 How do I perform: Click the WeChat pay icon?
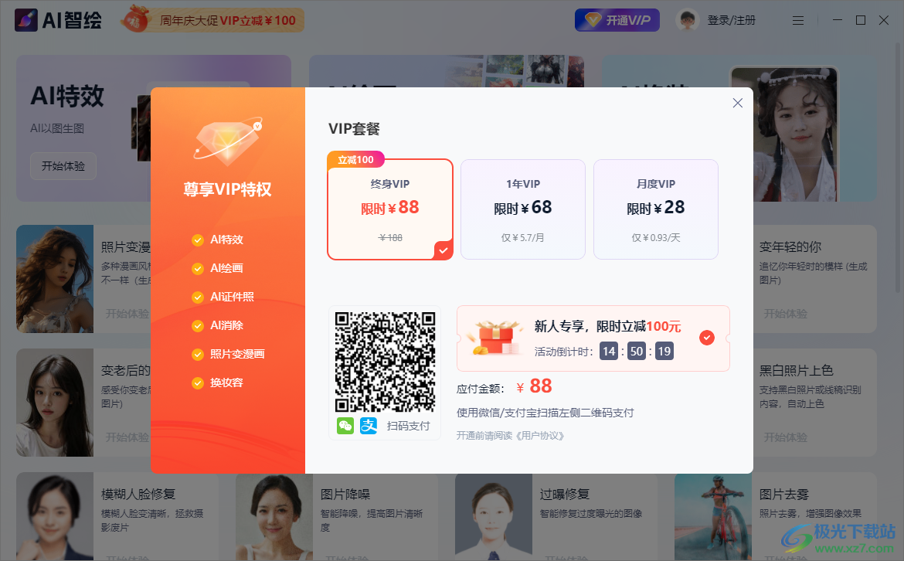pyautogui.click(x=345, y=426)
